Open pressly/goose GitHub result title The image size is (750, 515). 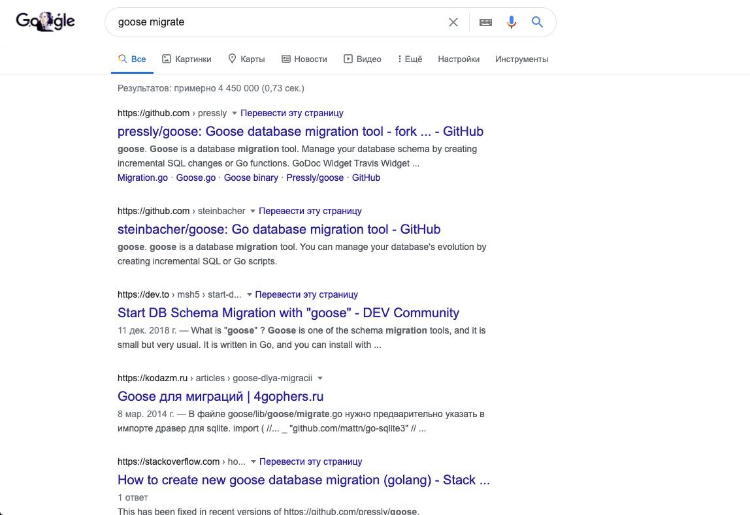click(x=301, y=131)
